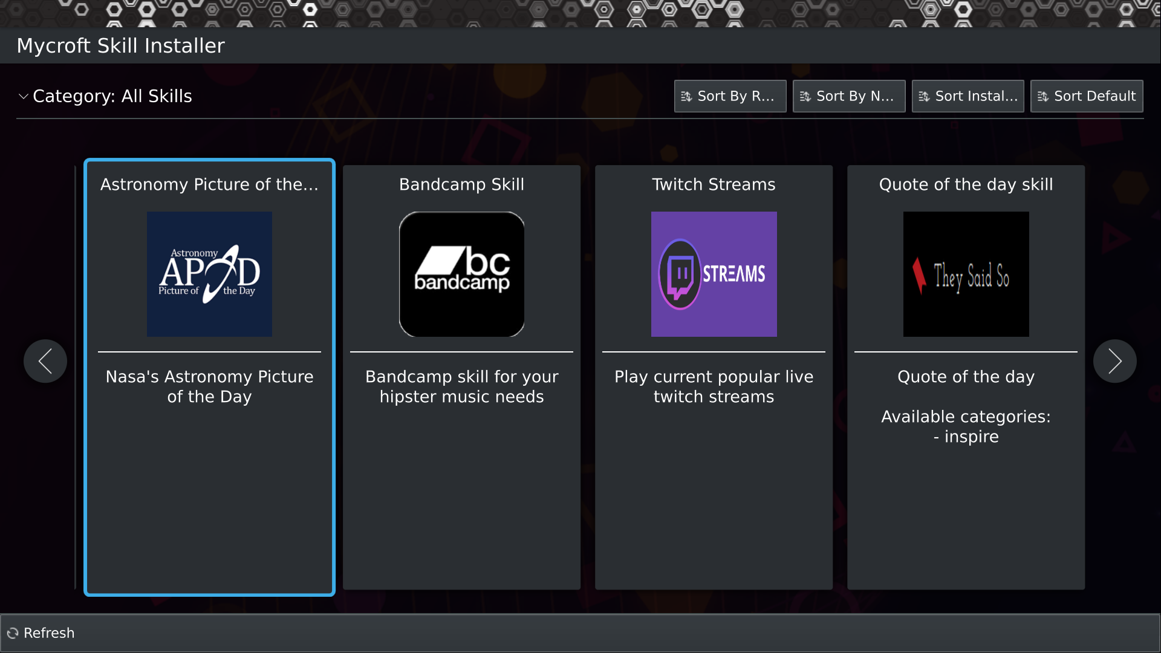Viewport: 1161px width, 653px height.
Task: Refresh the skill list
Action: (x=580, y=633)
